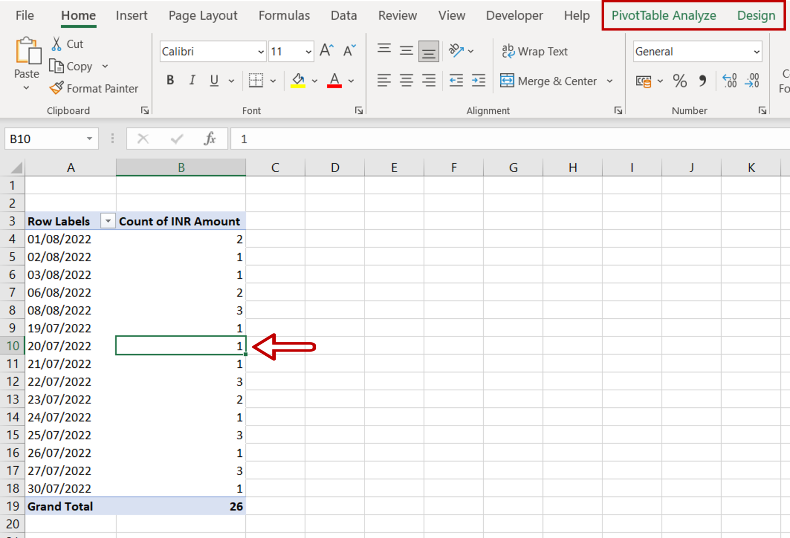The width and height of the screenshot is (790, 538).
Task: Switch to the PivotTable Analyze tab
Action: tap(663, 15)
